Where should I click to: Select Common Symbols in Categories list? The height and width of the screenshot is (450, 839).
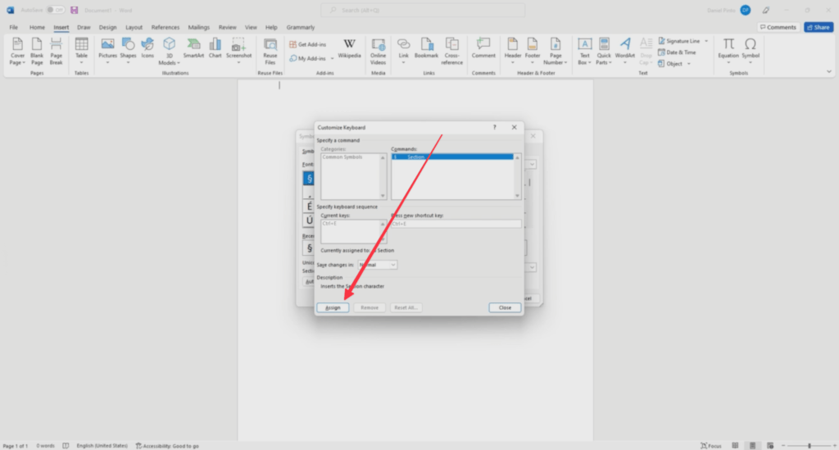[342, 157]
